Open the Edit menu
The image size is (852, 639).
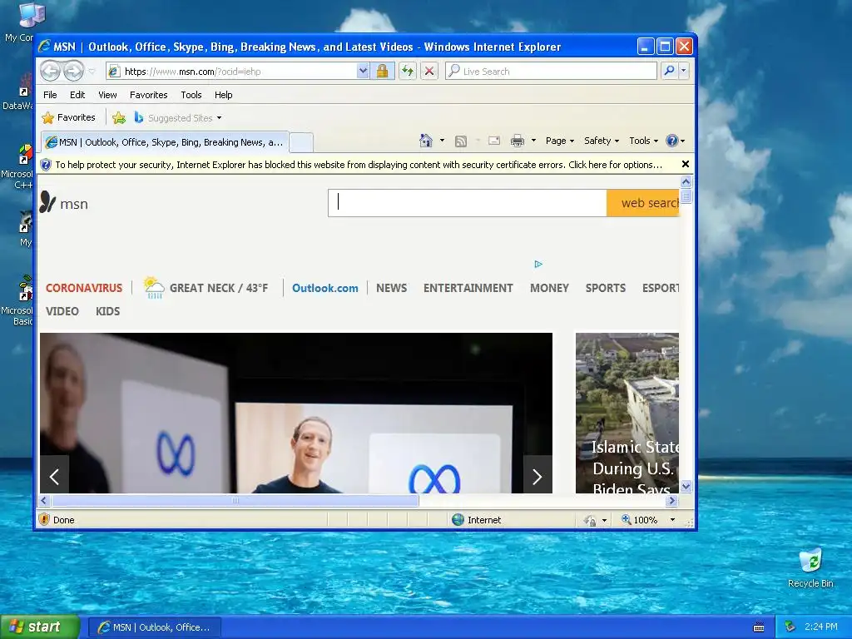77,95
